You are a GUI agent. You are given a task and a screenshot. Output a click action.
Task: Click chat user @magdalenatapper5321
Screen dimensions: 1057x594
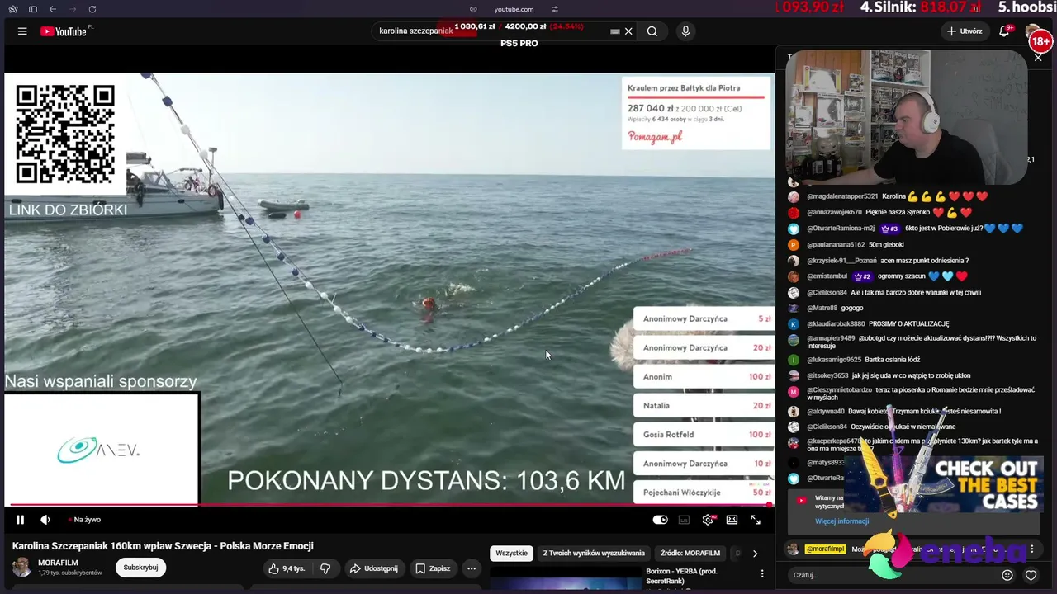pos(842,197)
